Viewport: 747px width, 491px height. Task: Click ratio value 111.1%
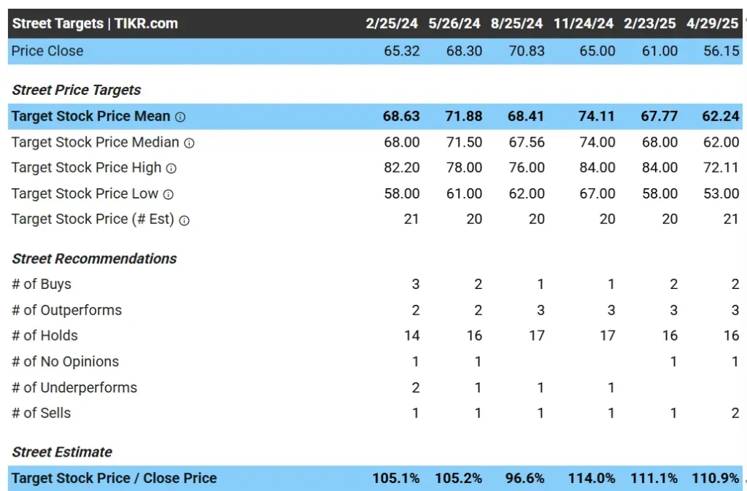[x=654, y=478]
